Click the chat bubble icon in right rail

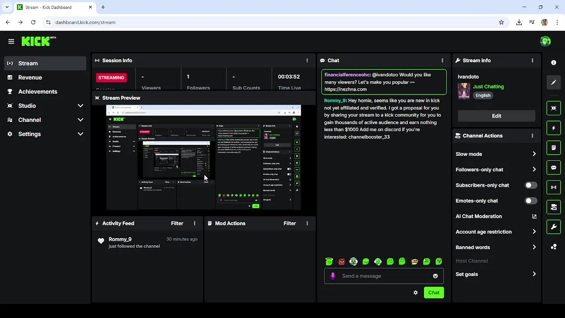pos(554,167)
